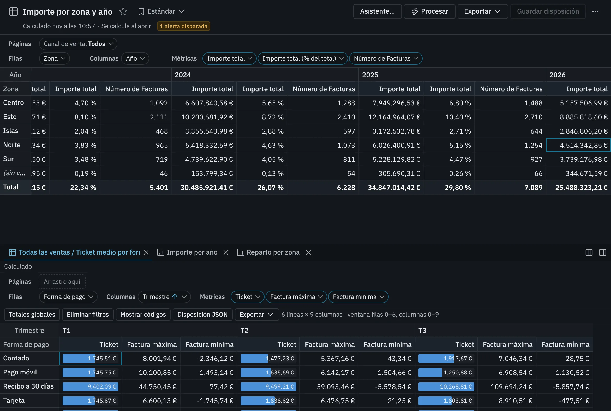
Task: Open the Factura mínima metric pill
Action: tap(358, 297)
